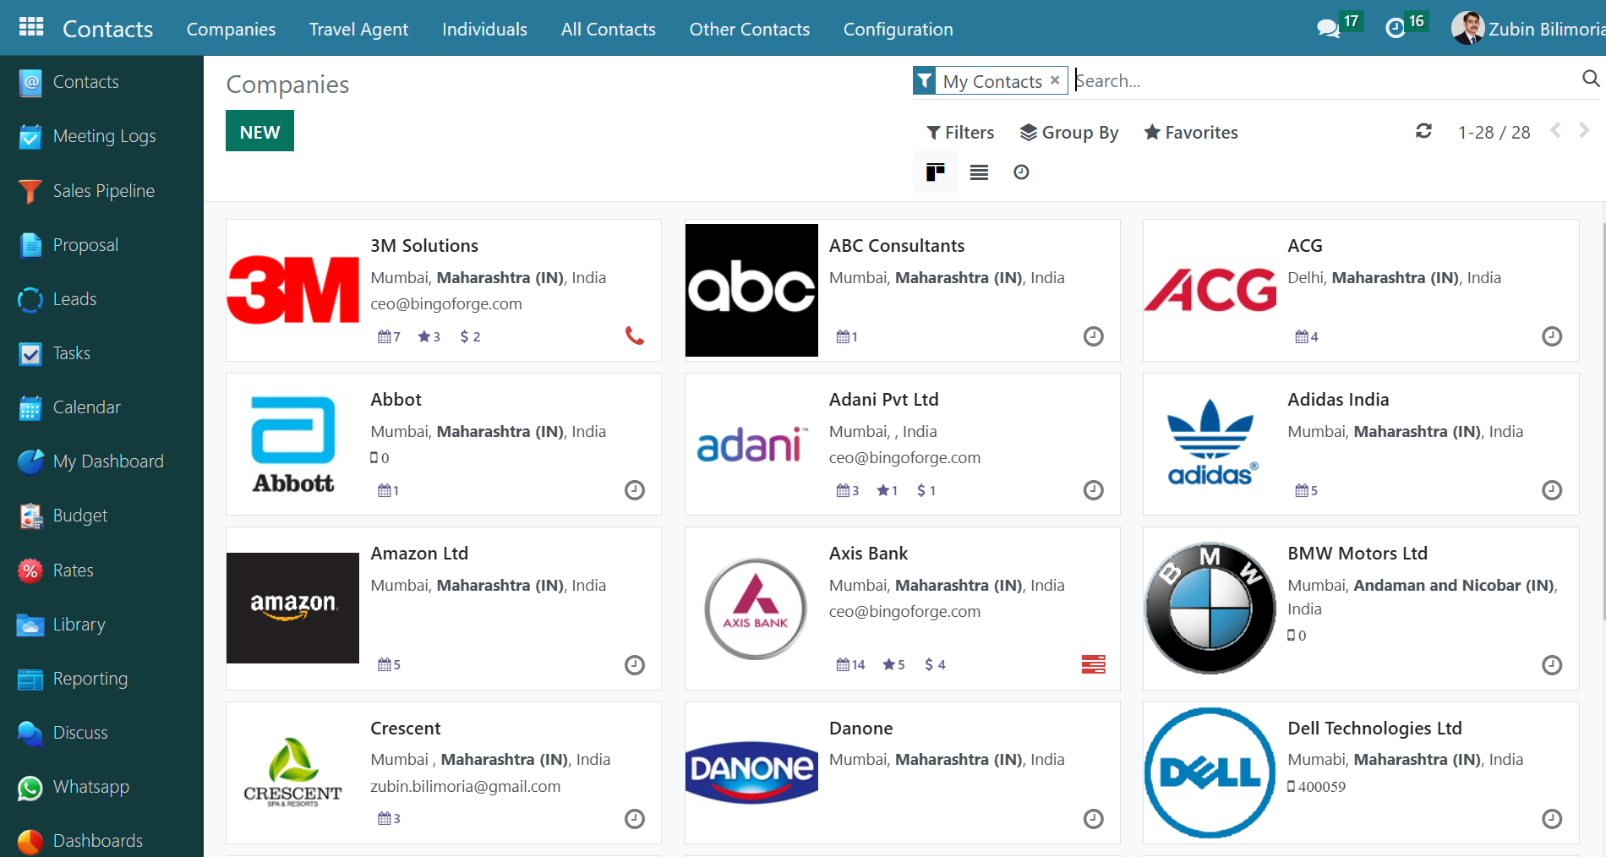Switch to the Individuals tab
The width and height of the screenshot is (1606, 857).
[x=484, y=29]
